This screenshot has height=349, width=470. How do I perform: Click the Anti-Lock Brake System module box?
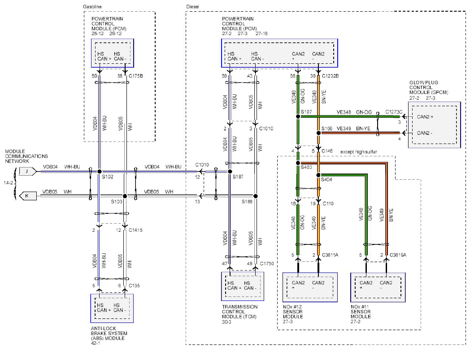[112, 308]
